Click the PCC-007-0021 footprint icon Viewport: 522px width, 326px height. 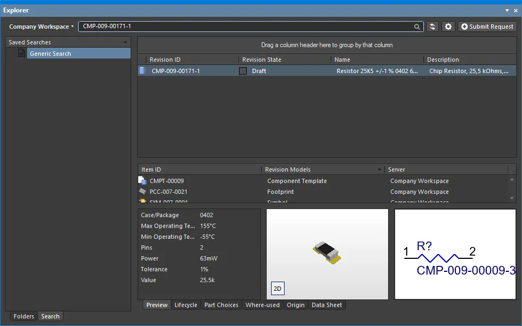(143, 192)
